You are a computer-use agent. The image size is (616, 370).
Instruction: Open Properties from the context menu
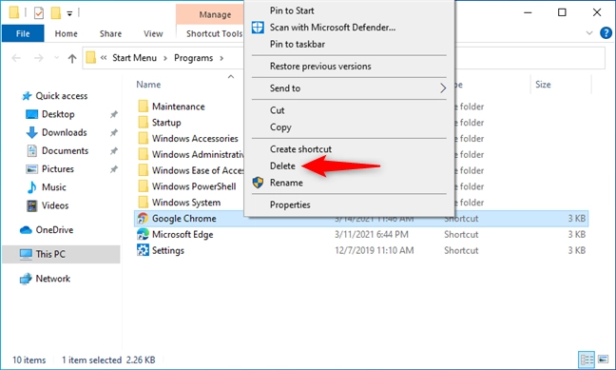290,204
